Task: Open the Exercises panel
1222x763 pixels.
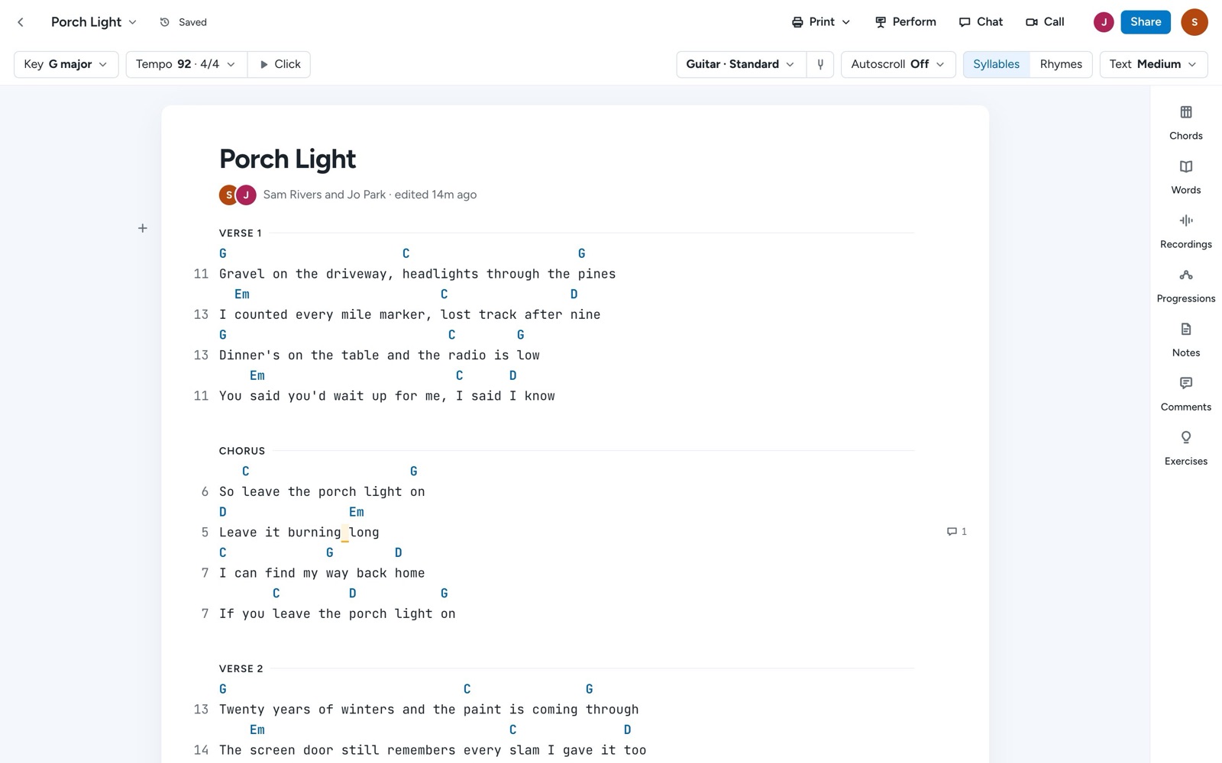Action: click(1185, 448)
